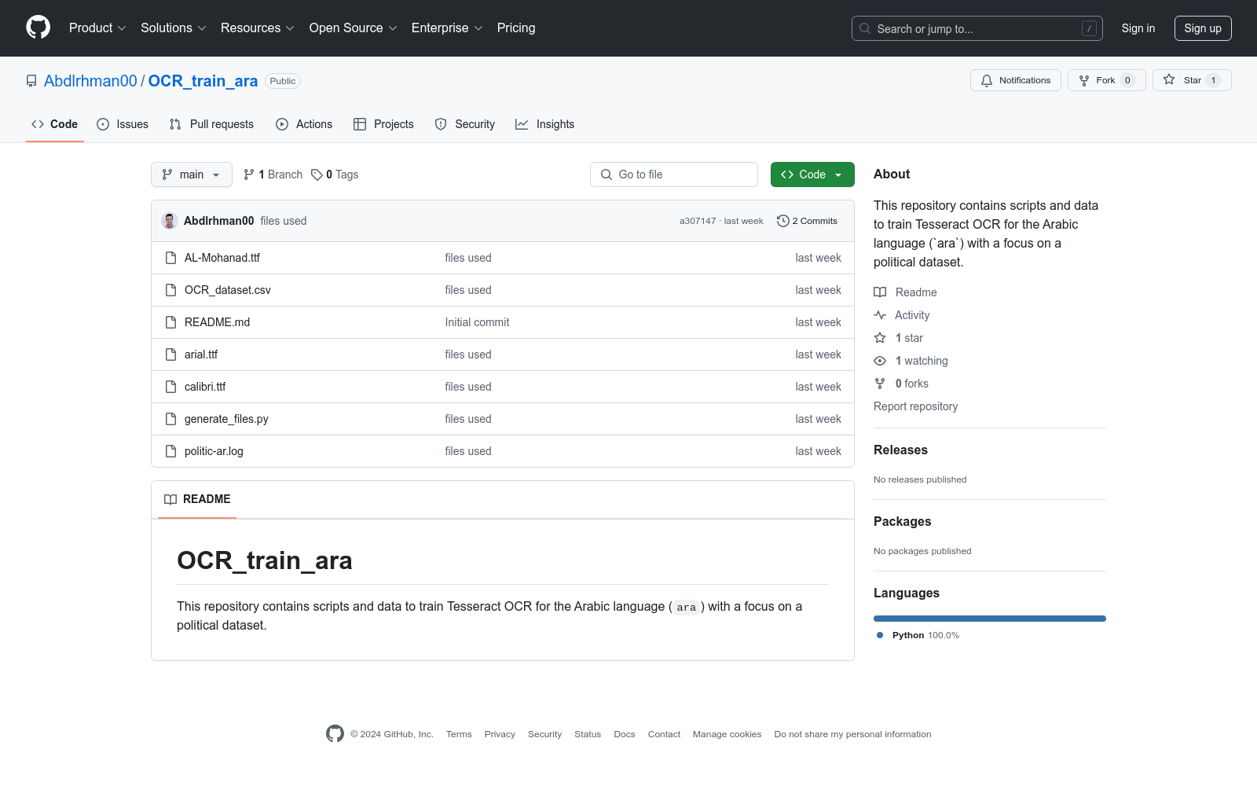Click the eye icon beside 1 watching
1257x786 pixels.
880,361
